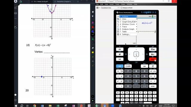Open the book view icon in left sidebar
This screenshot has width=191, height=107.
tap(16, 13)
